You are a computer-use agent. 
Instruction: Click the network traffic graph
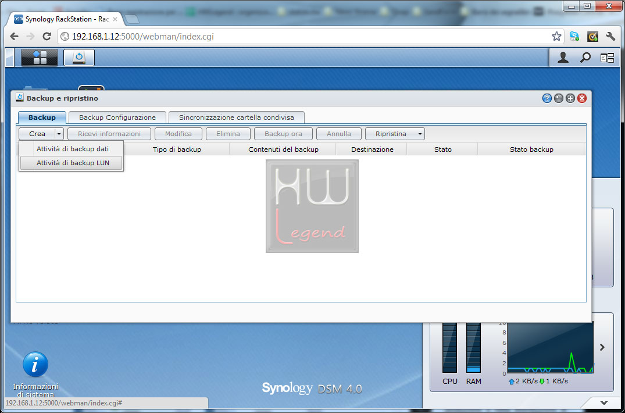[x=551, y=347]
